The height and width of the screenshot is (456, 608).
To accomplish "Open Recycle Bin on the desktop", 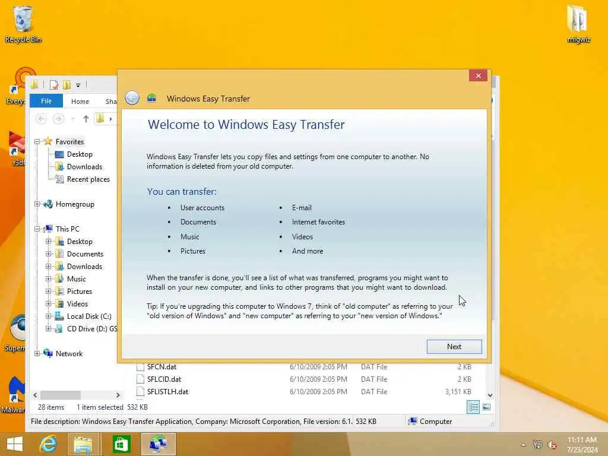I will tap(23, 24).
